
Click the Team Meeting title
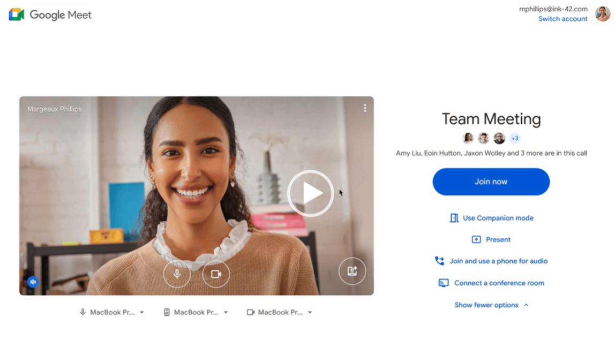point(491,119)
